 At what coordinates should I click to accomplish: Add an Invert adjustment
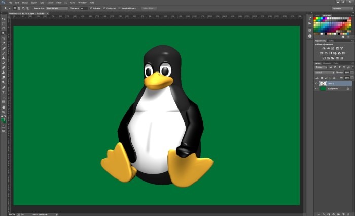324,58
